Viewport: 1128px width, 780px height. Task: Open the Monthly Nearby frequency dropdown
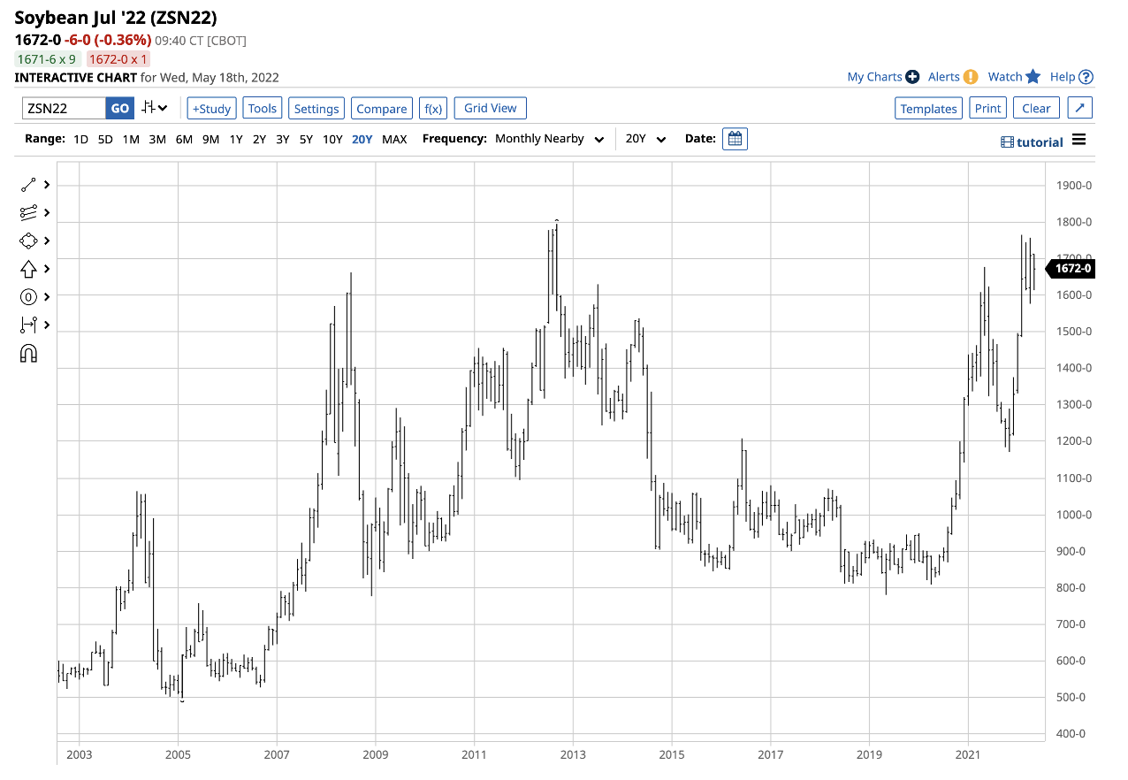550,139
